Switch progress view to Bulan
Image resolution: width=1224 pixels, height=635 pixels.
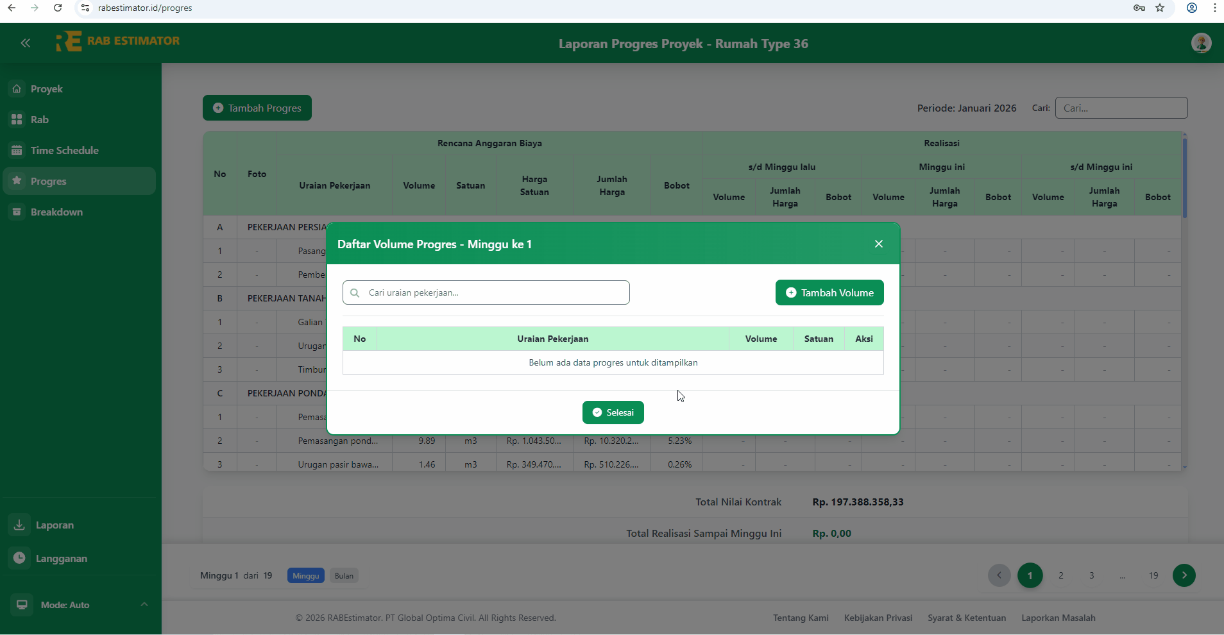coord(343,575)
